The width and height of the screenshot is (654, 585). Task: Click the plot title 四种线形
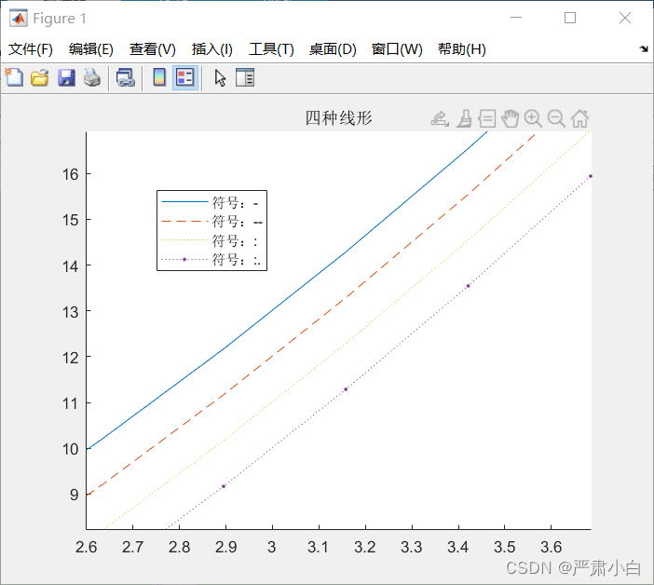tap(338, 118)
